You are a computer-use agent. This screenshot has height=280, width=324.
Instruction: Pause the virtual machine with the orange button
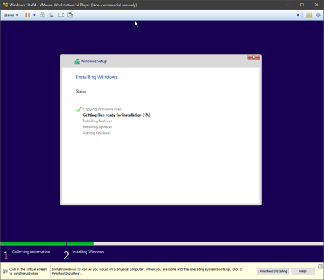click(27, 15)
